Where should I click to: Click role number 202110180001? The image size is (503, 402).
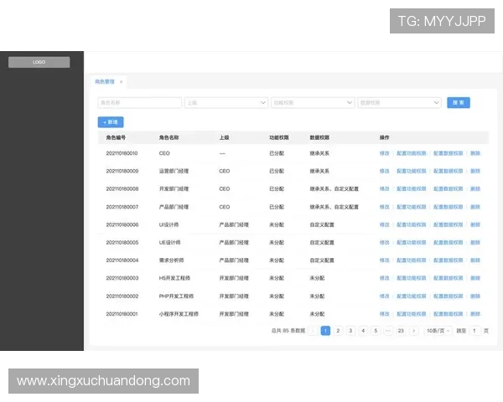[122, 314]
